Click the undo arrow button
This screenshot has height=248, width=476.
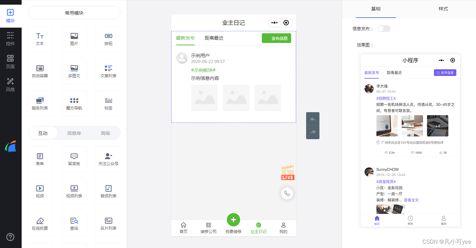pyautogui.click(x=313, y=119)
